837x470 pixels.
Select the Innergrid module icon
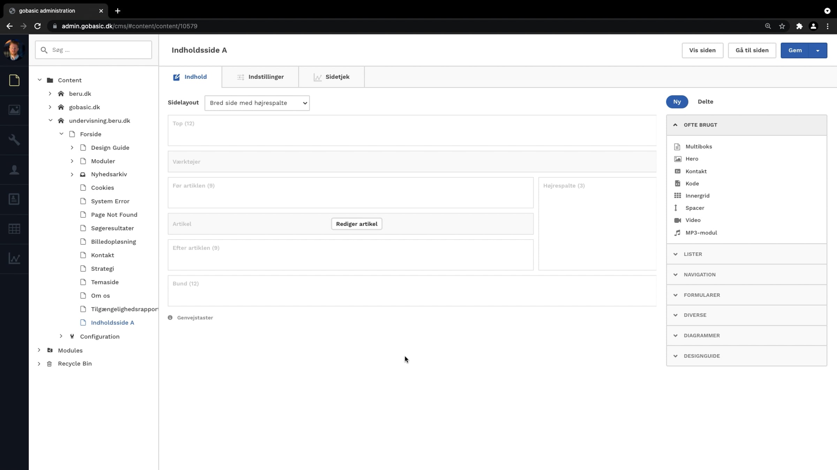677,196
